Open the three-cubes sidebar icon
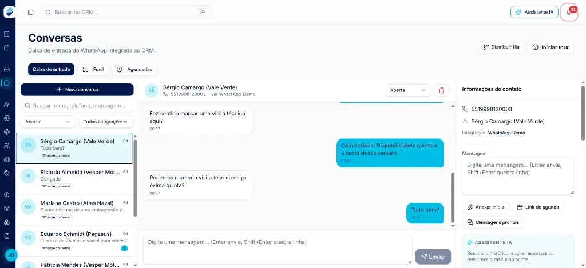The width and height of the screenshot is (586, 268). point(6,222)
